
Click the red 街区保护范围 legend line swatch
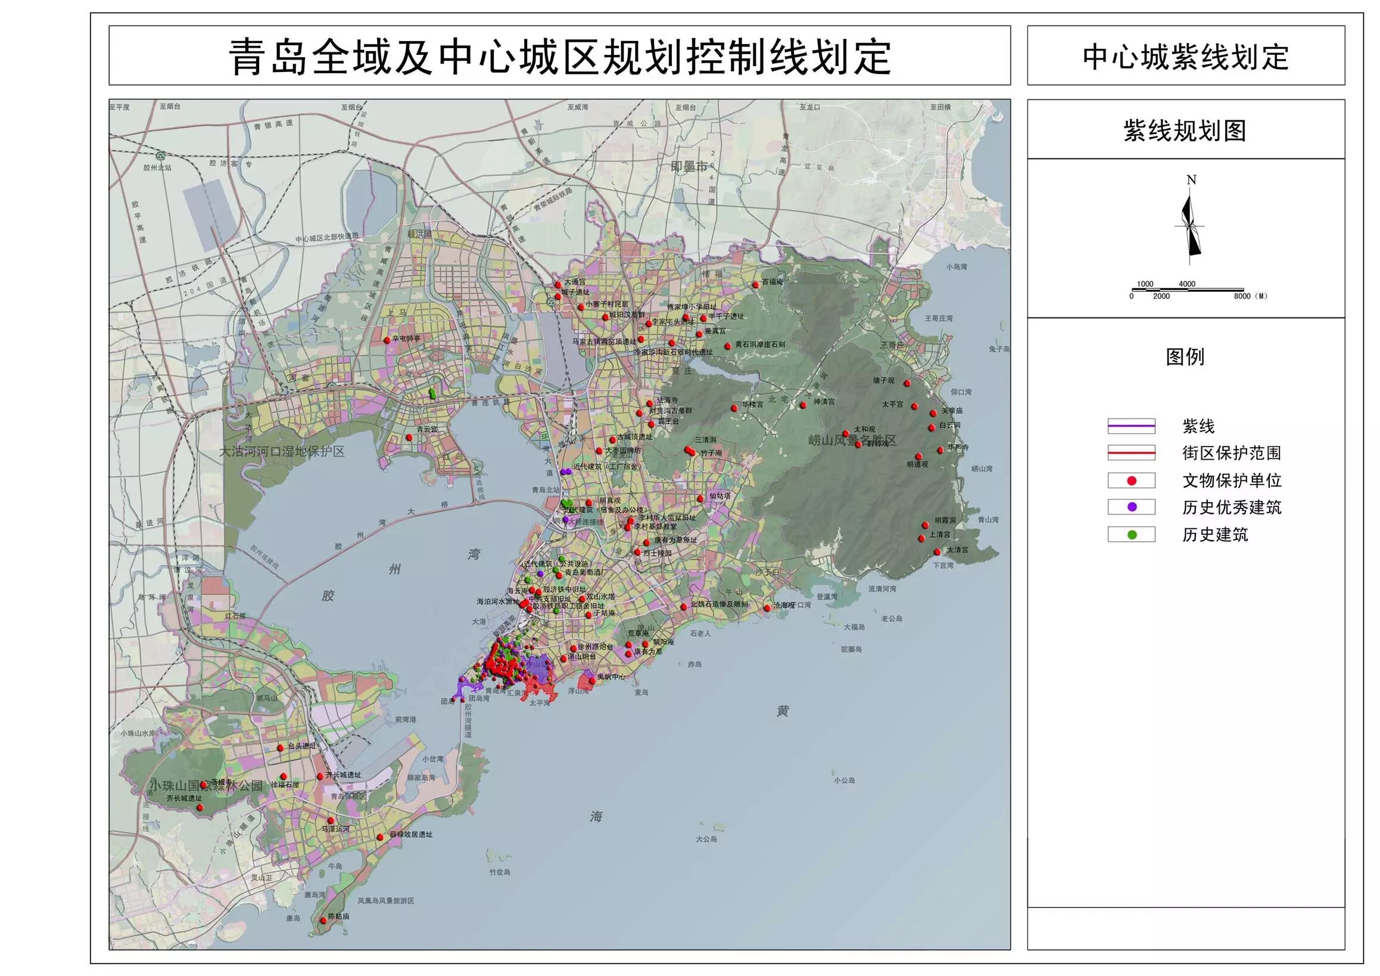pyautogui.click(x=1131, y=453)
